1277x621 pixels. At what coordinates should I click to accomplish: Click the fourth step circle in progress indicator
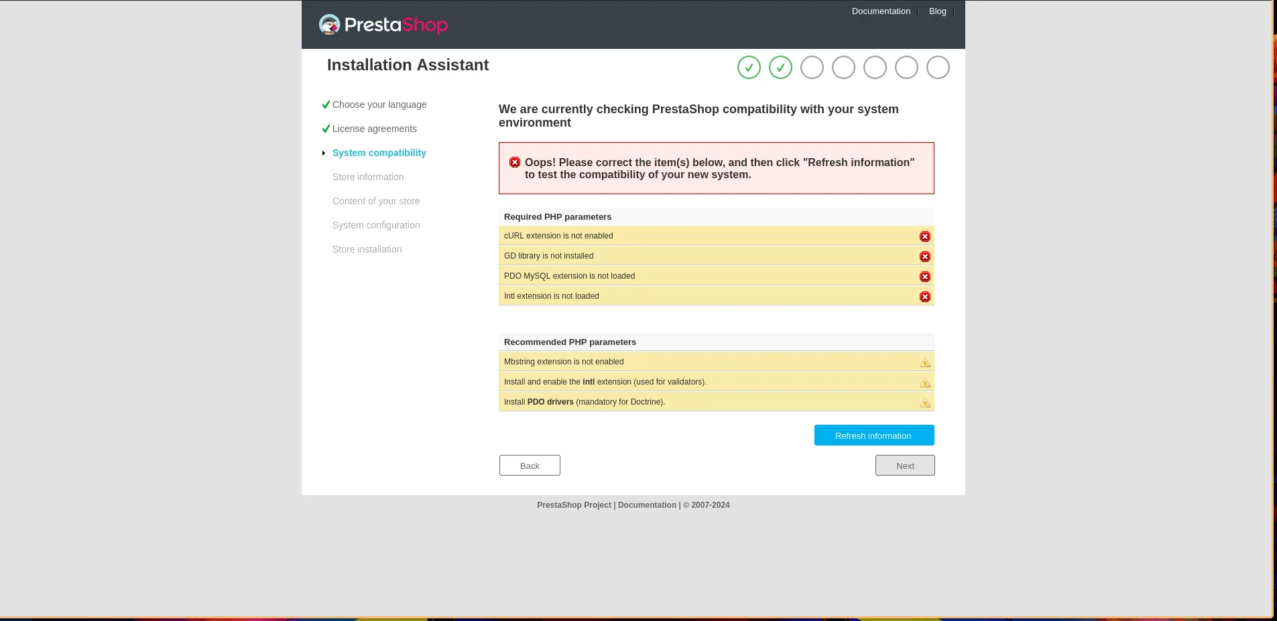click(x=843, y=68)
